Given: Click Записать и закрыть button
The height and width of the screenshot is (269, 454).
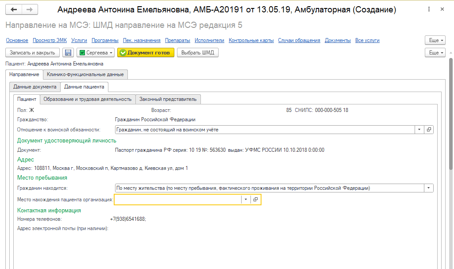Looking at the screenshot, I should pos(32,53).
